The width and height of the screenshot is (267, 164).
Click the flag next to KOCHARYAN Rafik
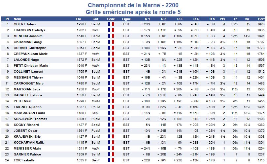pos(111,142)
